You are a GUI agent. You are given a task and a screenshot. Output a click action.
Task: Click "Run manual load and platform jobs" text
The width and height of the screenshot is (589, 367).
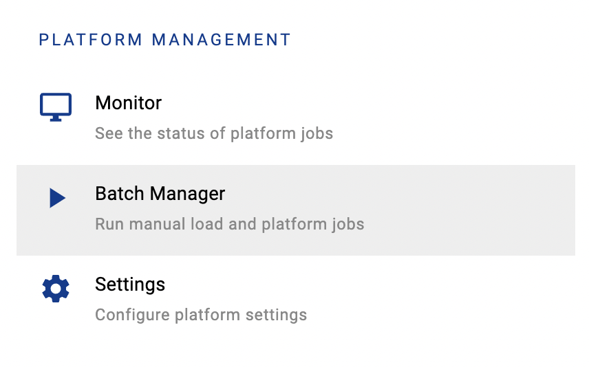click(229, 224)
